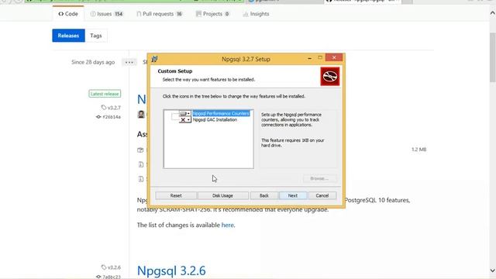The width and height of the screenshot is (496, 279).
Task: Open feature dropdown for Npgsql GAC Installation
Action: pos(185,120)
